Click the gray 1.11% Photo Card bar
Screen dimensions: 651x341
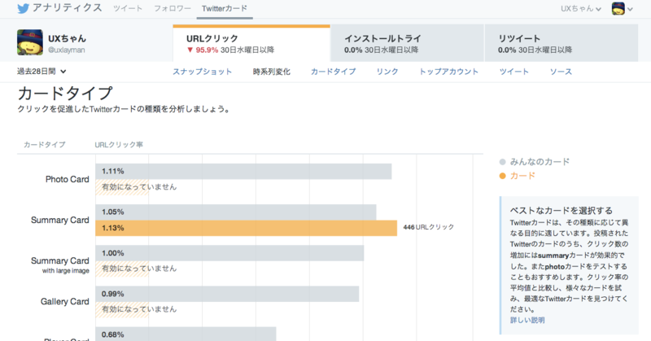tap(243, 171)
